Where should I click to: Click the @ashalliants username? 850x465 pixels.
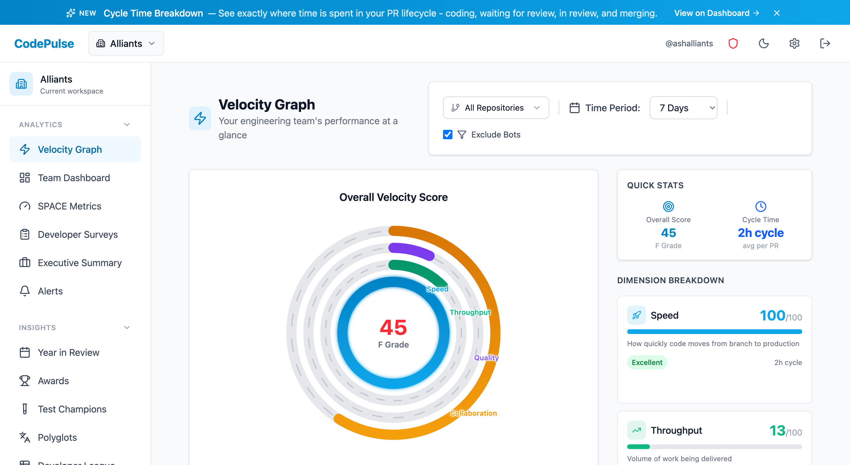[689, 43]
